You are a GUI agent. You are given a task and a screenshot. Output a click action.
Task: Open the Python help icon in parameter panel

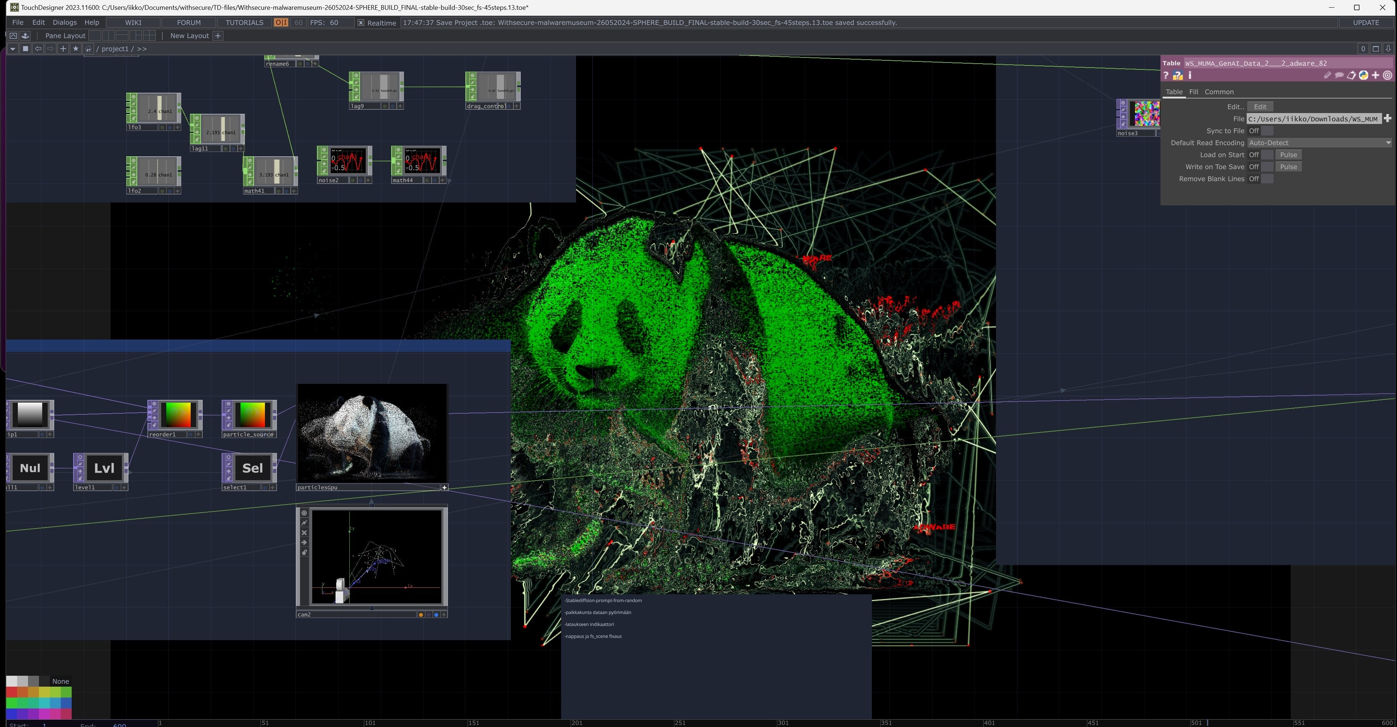1177,76
